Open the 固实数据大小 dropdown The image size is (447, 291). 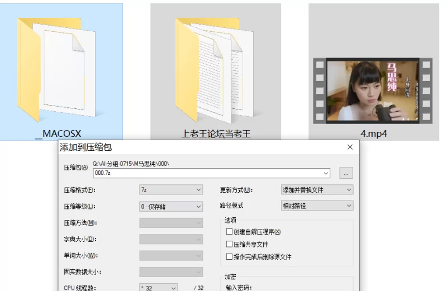[171, 272]
